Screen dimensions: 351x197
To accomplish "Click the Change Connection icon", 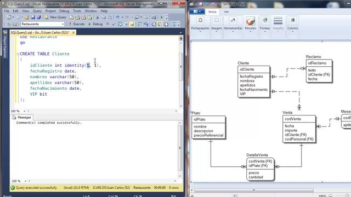I will pyautogui.click(x=15, y=24).
